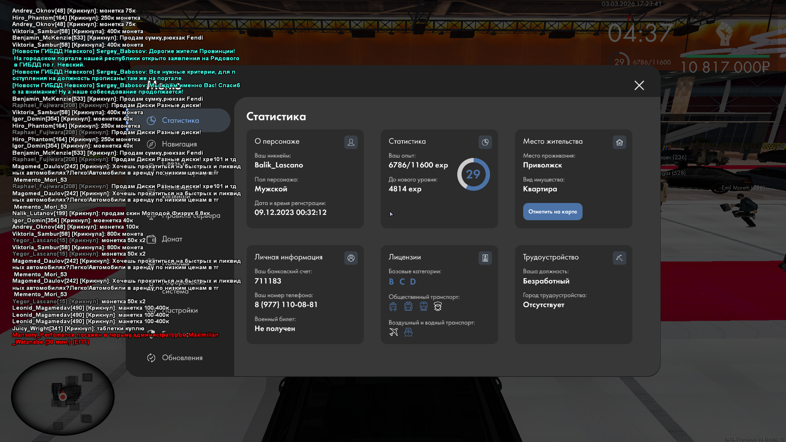Viewport: 786px width, 442px height.
Task: Click the character profile icon in О персонаже card
Action: [x=351, y=142]
